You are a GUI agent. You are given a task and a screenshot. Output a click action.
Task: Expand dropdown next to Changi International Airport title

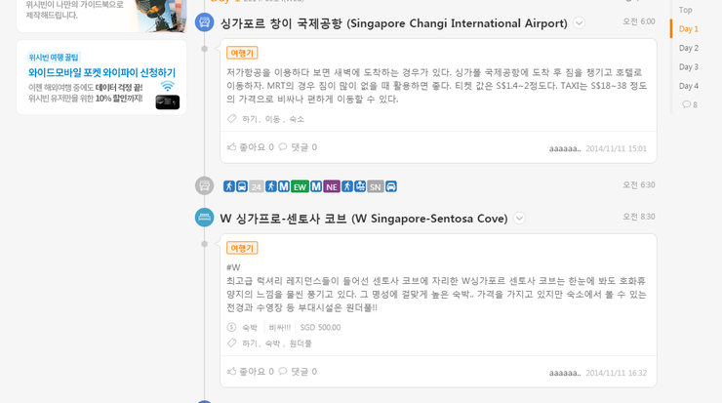point(579,23)
